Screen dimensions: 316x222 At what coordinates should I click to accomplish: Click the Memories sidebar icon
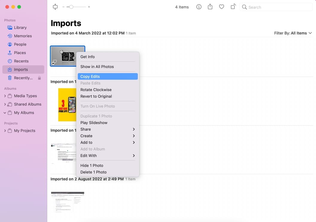(10, 36)
